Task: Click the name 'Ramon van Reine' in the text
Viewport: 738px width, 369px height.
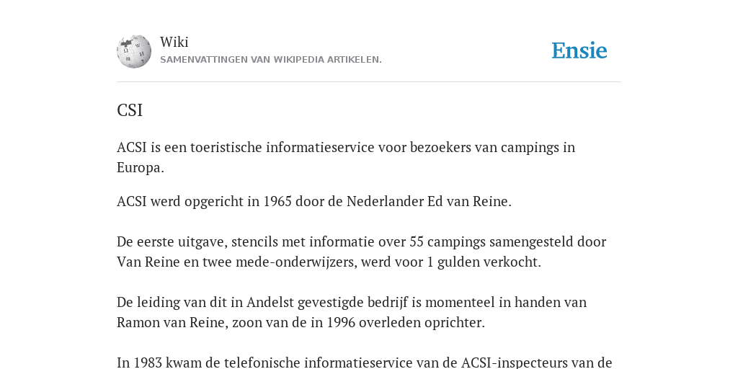Action: point(172,323)
